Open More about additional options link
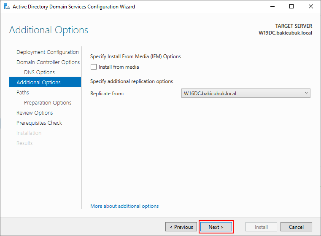 click(124, 206)
